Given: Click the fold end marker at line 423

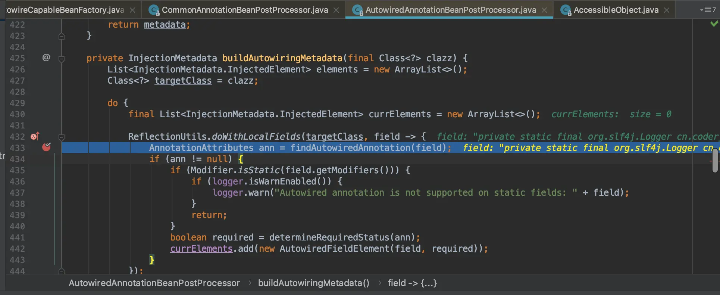Looking at the screenshot, I should click(x=62, y=36).
